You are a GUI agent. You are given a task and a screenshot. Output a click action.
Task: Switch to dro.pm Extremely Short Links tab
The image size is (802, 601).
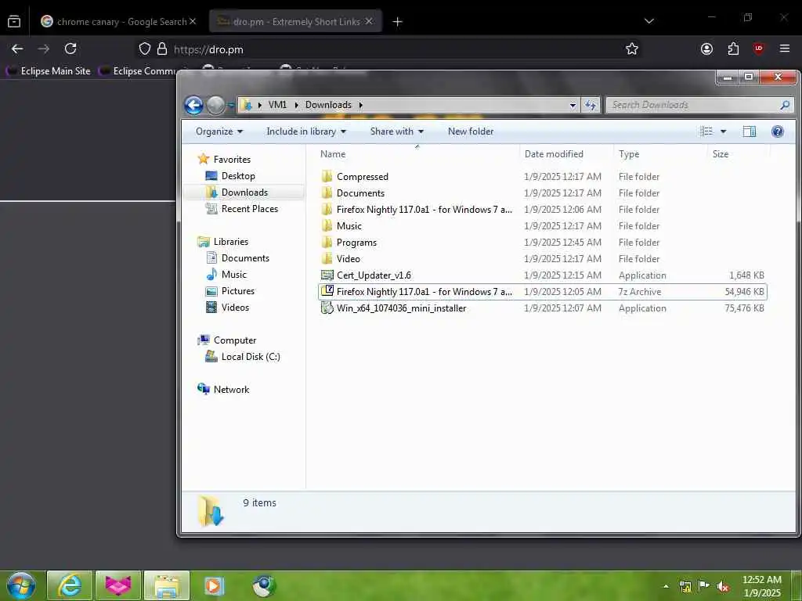click(289, 21)
